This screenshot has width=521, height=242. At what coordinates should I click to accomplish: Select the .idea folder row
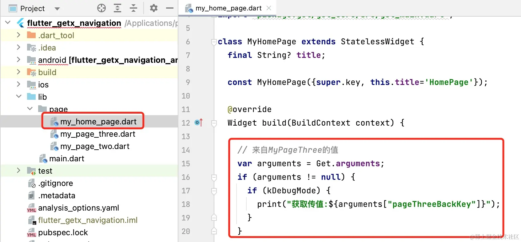pyautogui.click(x=89, y=48)
